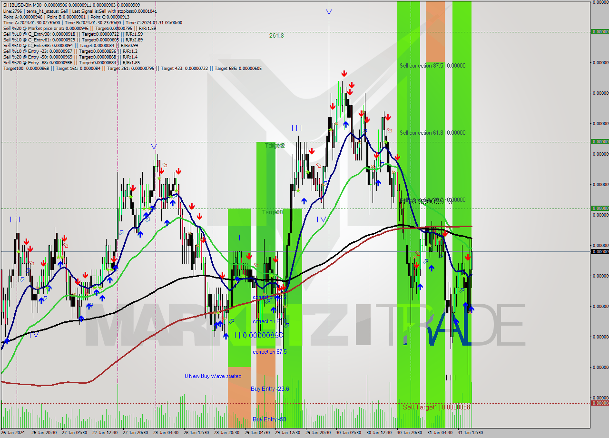This screenshot has height=438, width=609.
Task: Click the '30 Jan 12:30' time axis label
Action: [379, 433]
